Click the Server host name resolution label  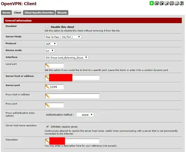pos(21,125)
